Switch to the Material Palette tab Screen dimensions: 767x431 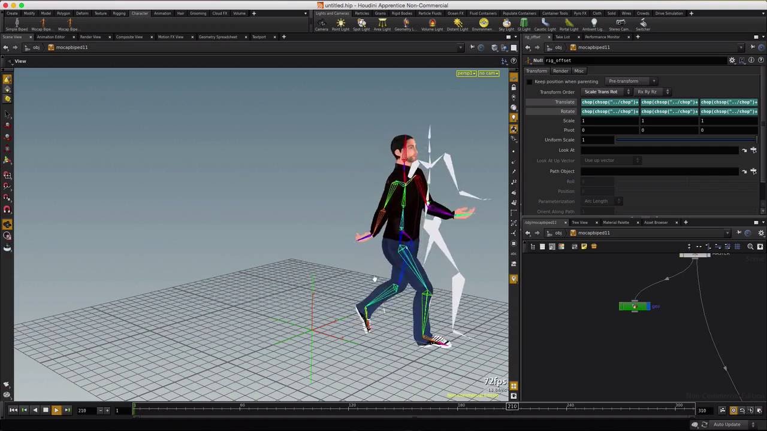tap(615, 223)
